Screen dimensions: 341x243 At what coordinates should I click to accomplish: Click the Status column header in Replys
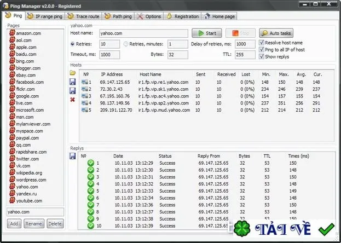(x=165, y=156)
